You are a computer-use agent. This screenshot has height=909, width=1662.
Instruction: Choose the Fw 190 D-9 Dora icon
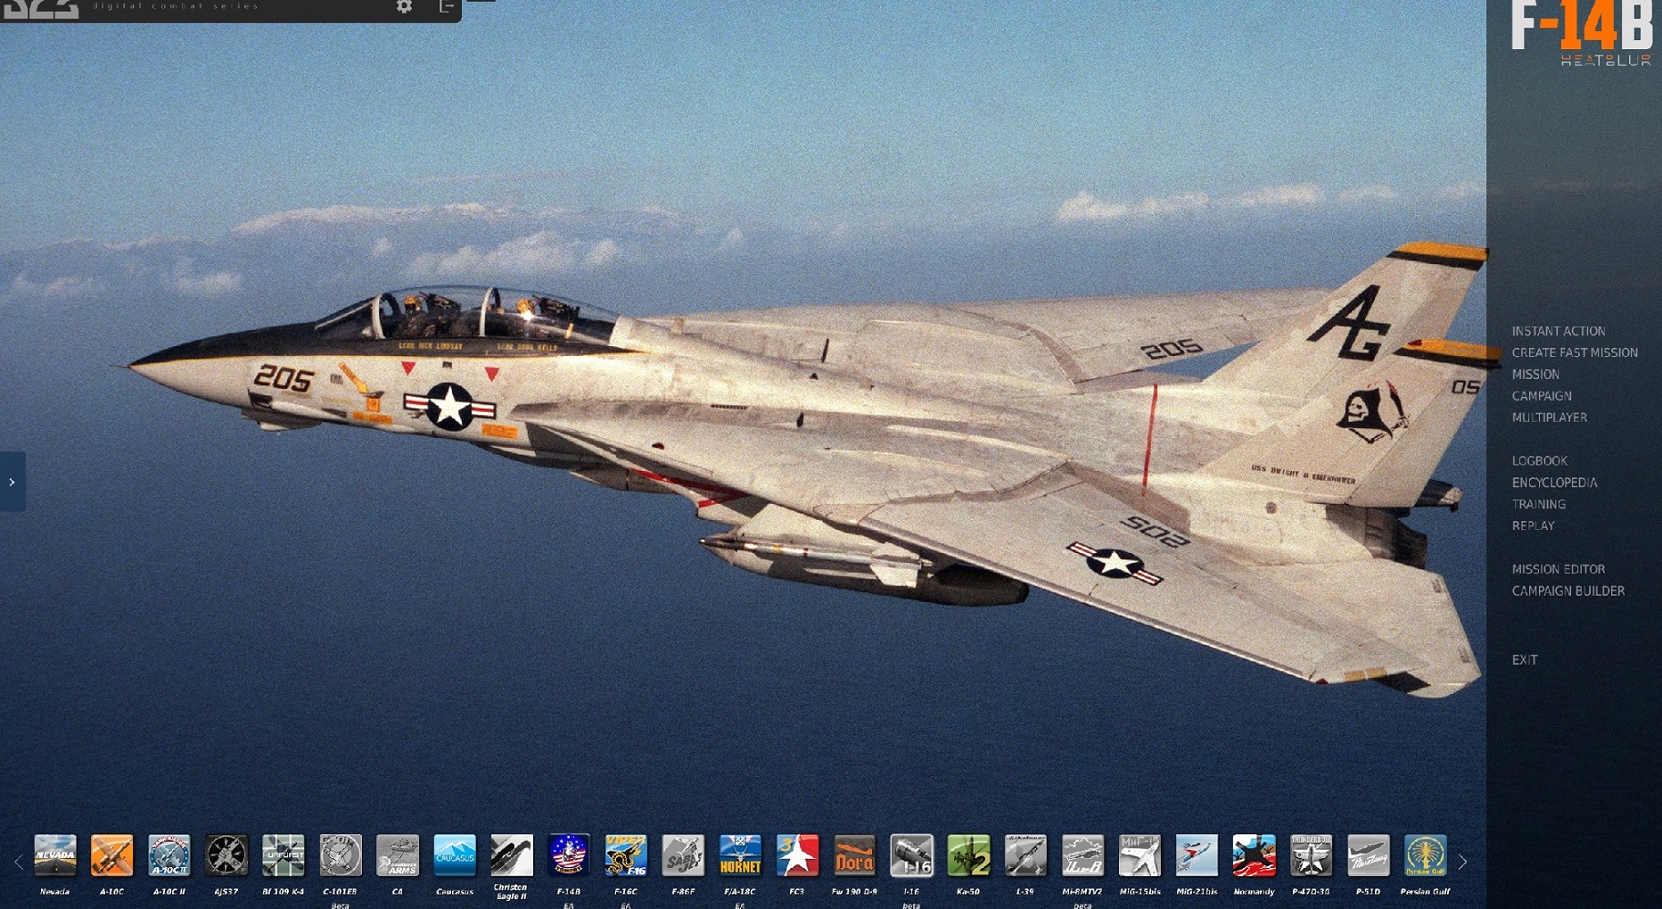[855, 856]
